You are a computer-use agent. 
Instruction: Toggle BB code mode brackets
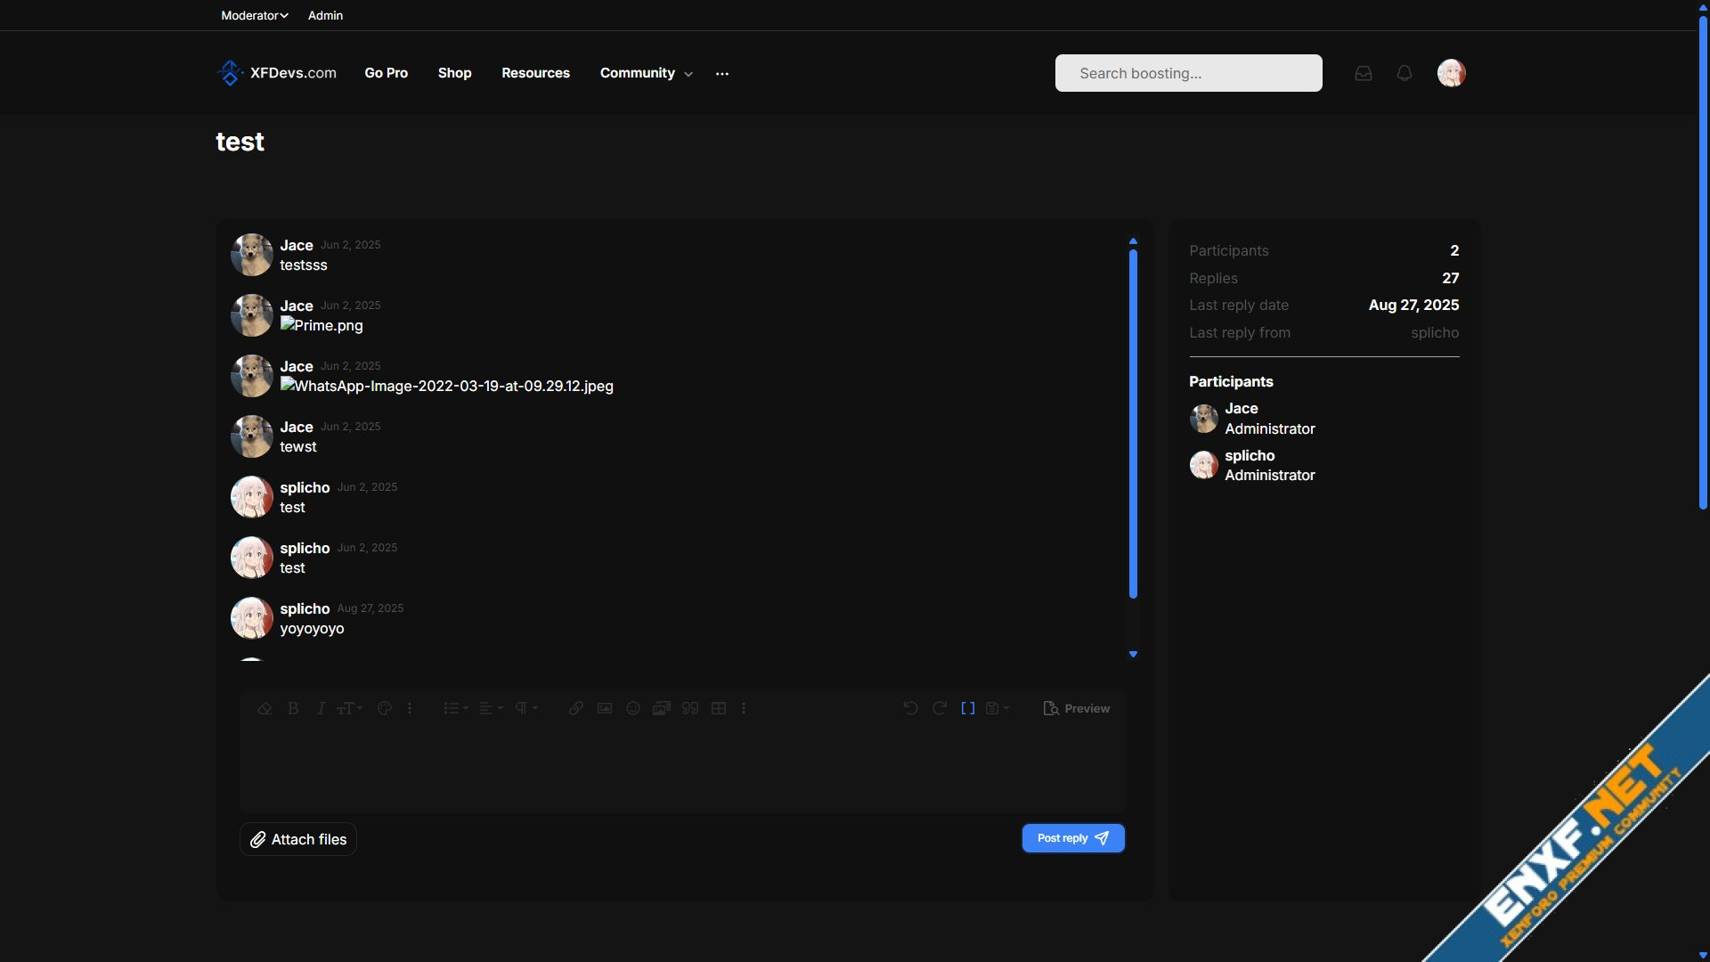pyautogui.click(x=968, y=708)
